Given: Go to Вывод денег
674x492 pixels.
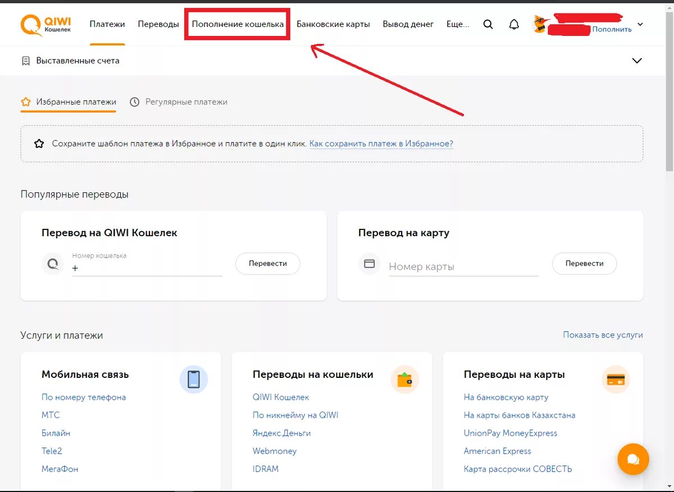Looking at the screenshot, I should [408, 24].
